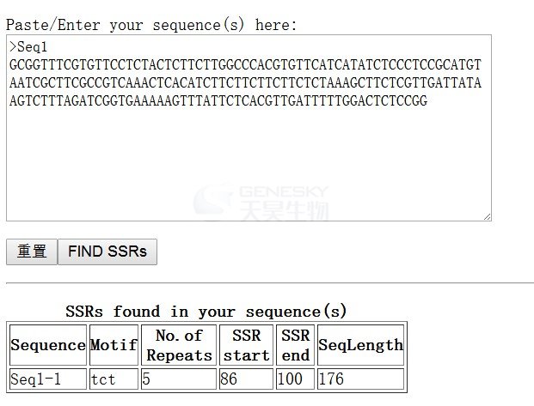
Task: Select the SSR start value 86
Action: click(x=246, y=379)
